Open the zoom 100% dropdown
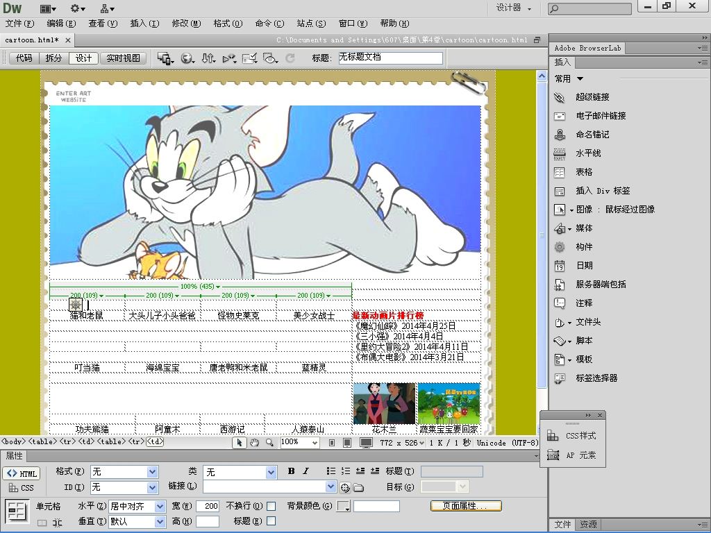This screenshot has width=711, height=533. (x=315, y=443)
